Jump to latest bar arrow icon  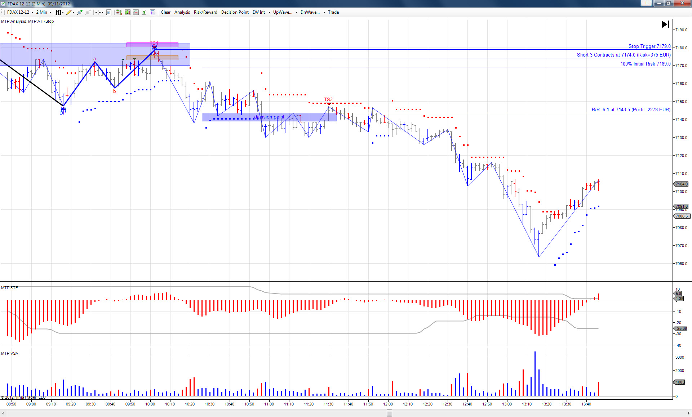665,24
